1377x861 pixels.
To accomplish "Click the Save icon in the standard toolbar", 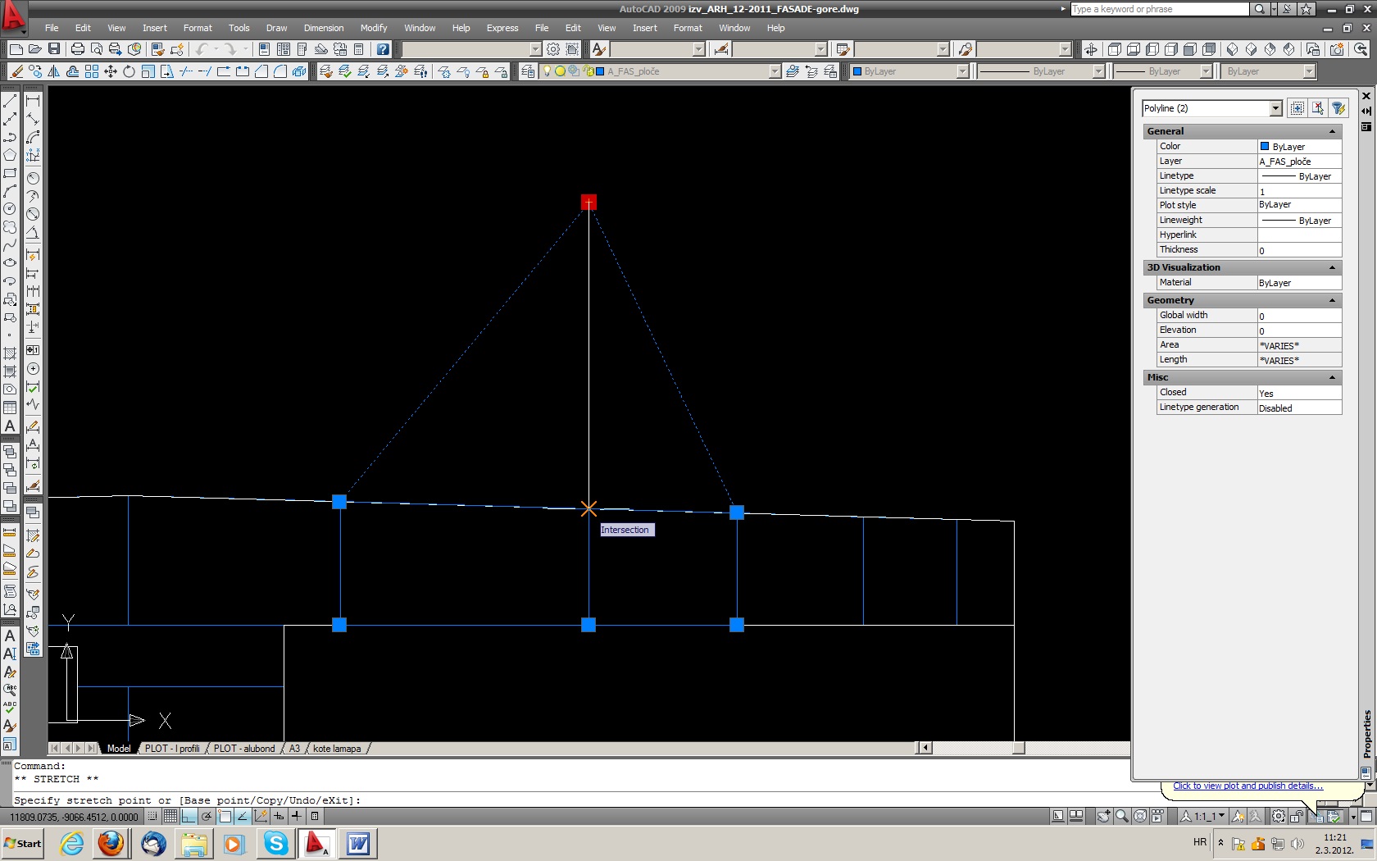I will [54, 49].
